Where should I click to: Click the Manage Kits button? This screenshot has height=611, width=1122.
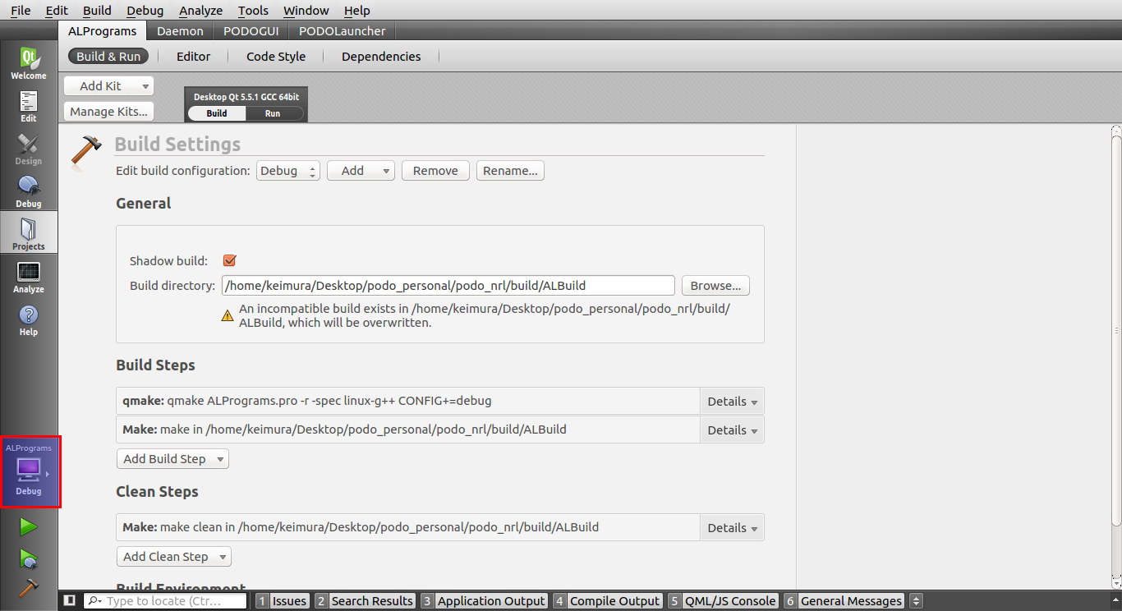click(x=108, y=112)
